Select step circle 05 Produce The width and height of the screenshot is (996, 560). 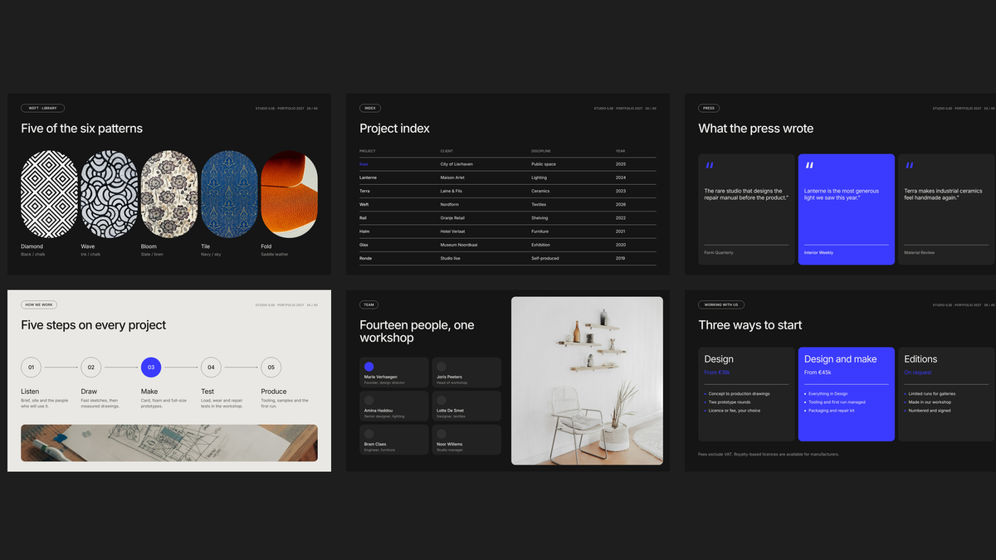point(271,367)
